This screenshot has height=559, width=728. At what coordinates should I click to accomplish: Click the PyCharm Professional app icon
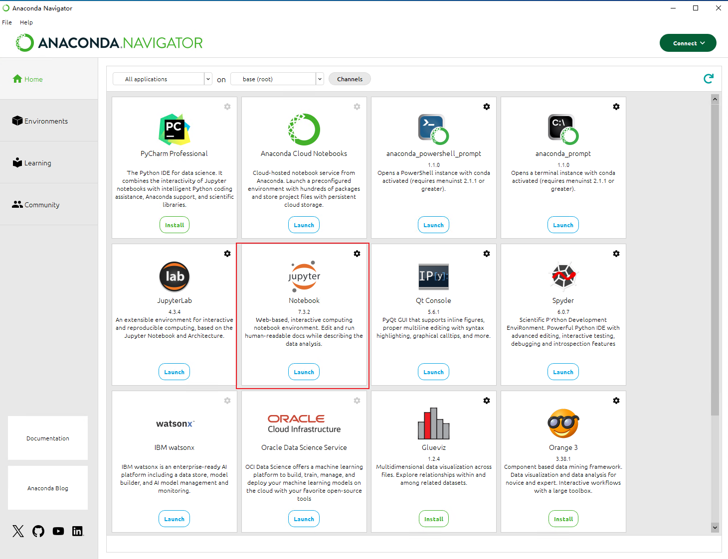(x=175, y=129)
